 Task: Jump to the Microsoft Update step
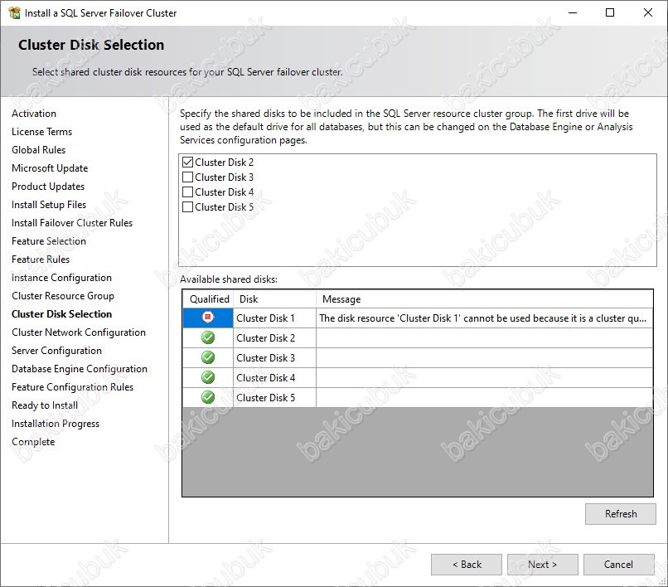click(x=50, y=168)
